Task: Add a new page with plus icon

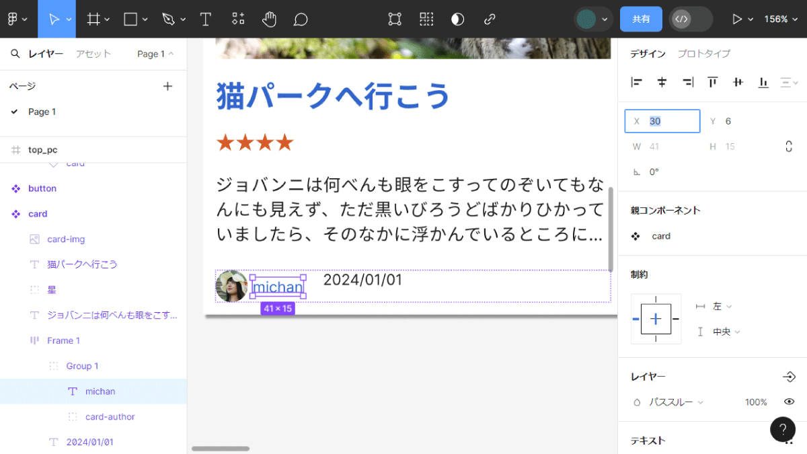Action: point(168,86)
